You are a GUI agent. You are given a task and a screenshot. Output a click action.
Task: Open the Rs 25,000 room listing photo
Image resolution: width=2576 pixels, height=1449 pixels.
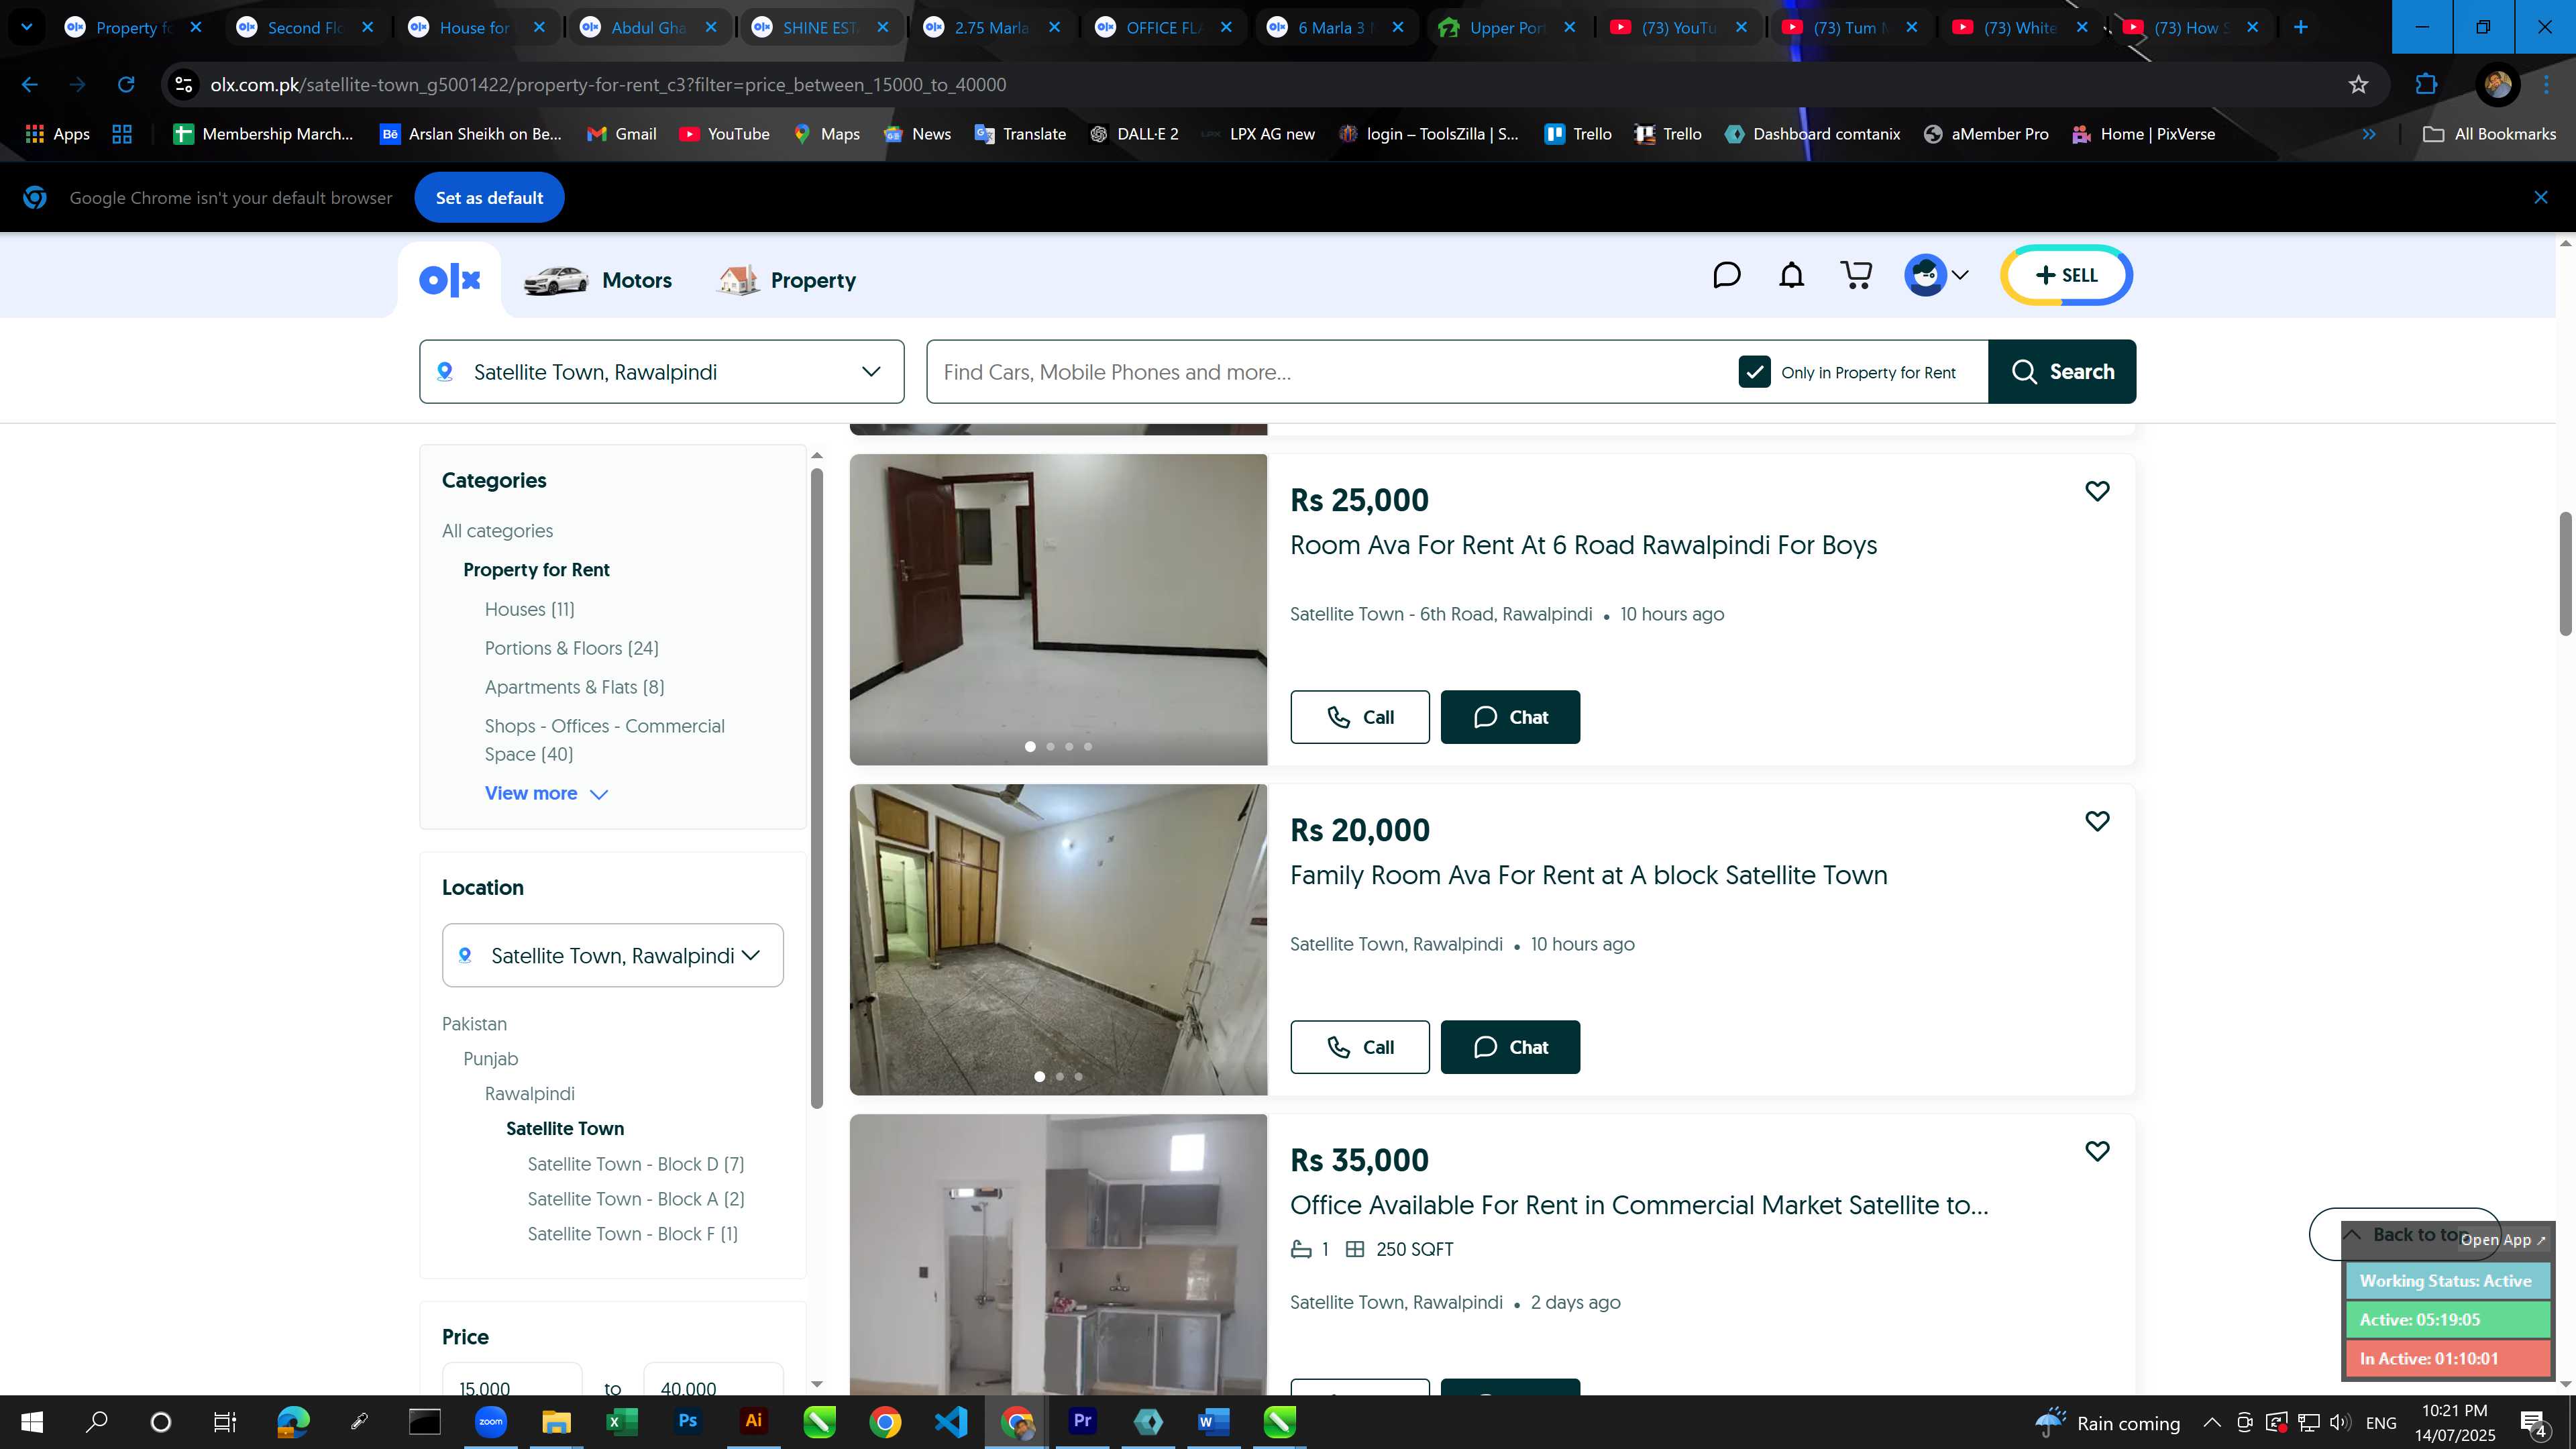(1058, 610)
